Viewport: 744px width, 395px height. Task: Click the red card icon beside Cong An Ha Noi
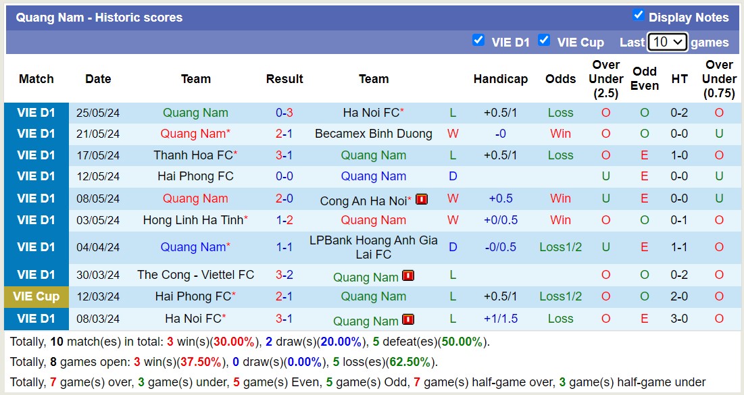click(x=421, y=199)
